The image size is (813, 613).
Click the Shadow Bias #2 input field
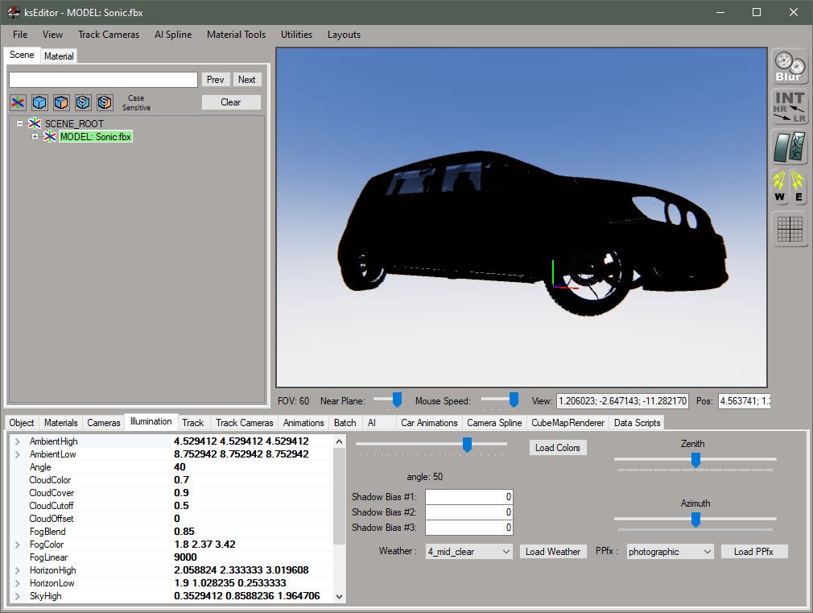click(x=469, y=512)
